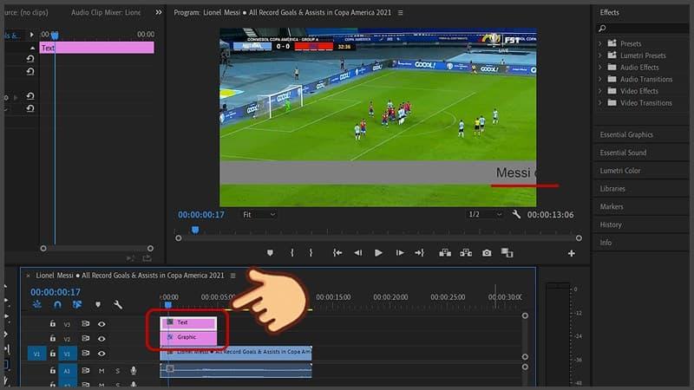Image resolution: width=694 pixels, height=390 pixels.
Task: Open the Lumetri Color panel
Action: [x=620, y=171]
